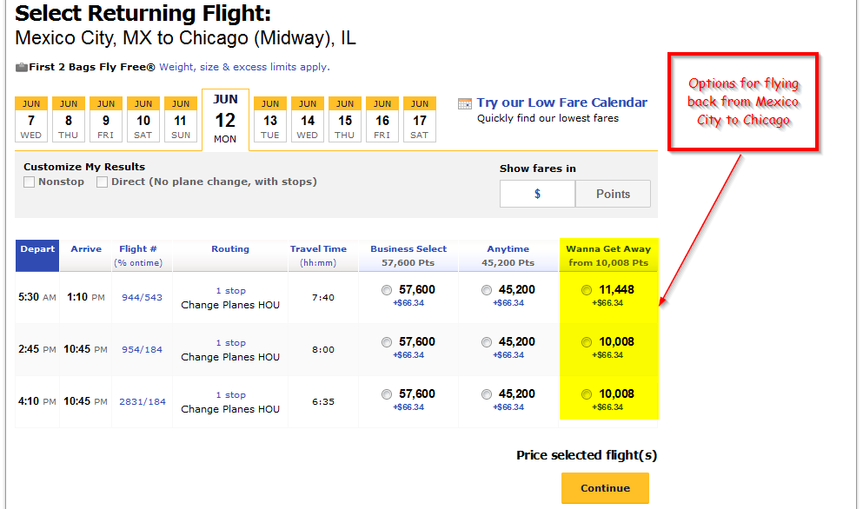Image resolution: width=863 pixels, height=509 pixels.
Task: Pick Wanna Get Away fare for 4:10 PM flight
Action: pos(587,394)
